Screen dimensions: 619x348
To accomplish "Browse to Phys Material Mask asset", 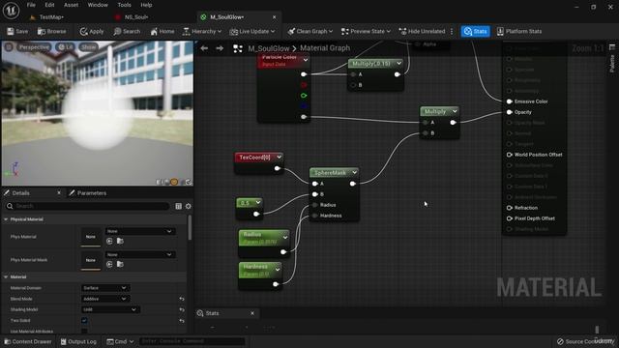I will pyautogui.click(x=120, y=264).
